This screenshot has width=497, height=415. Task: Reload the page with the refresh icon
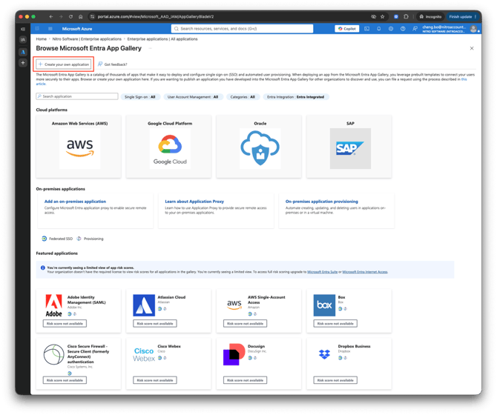tap(70, 17)
